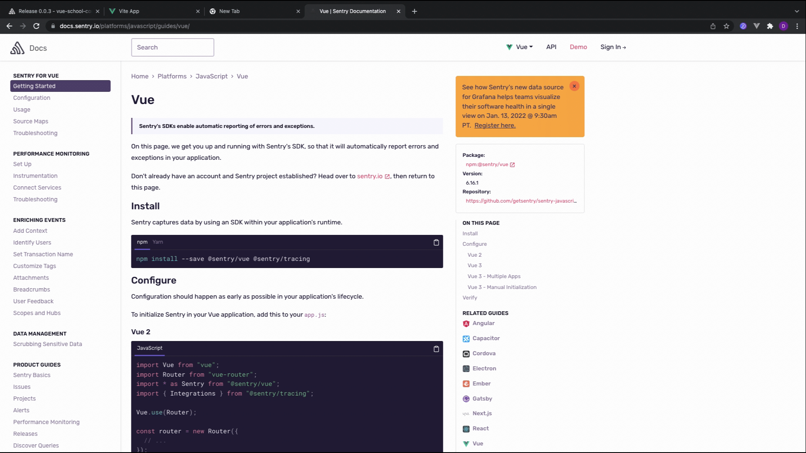
Task: Open Connect Services in the sidebar
Action: click(x=37, y=187)
